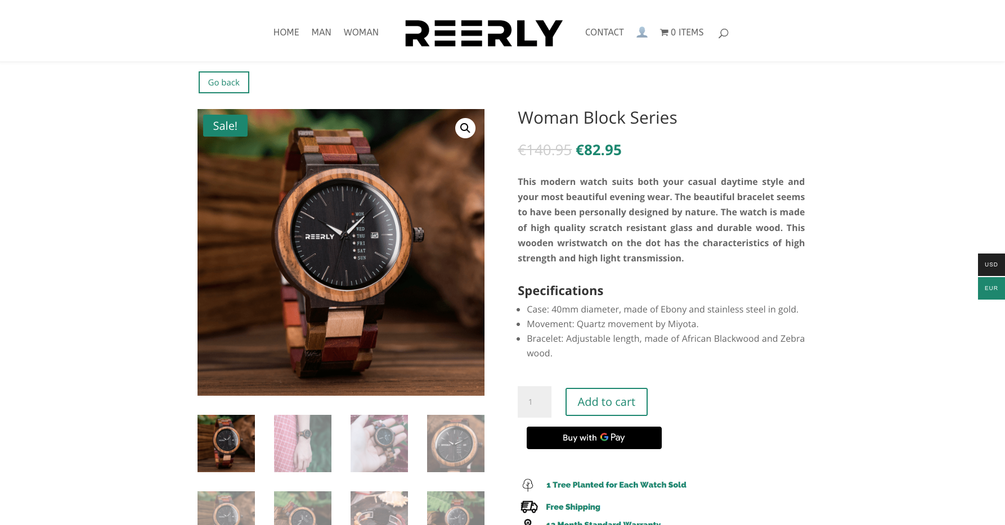Click the quantity input field
Viewport: 1005px width, 525px height.
point(534,402)
